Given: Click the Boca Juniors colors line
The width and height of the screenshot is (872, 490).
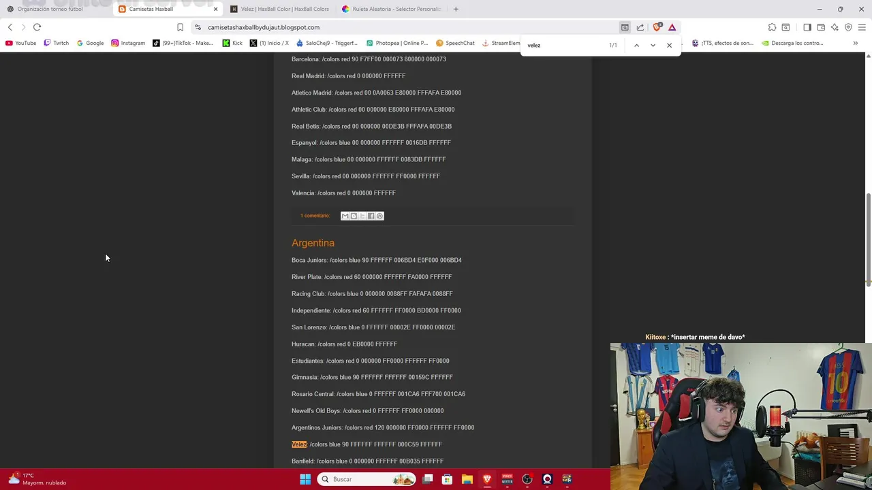Looking at the screenshot, I should [x=377, y=260].
